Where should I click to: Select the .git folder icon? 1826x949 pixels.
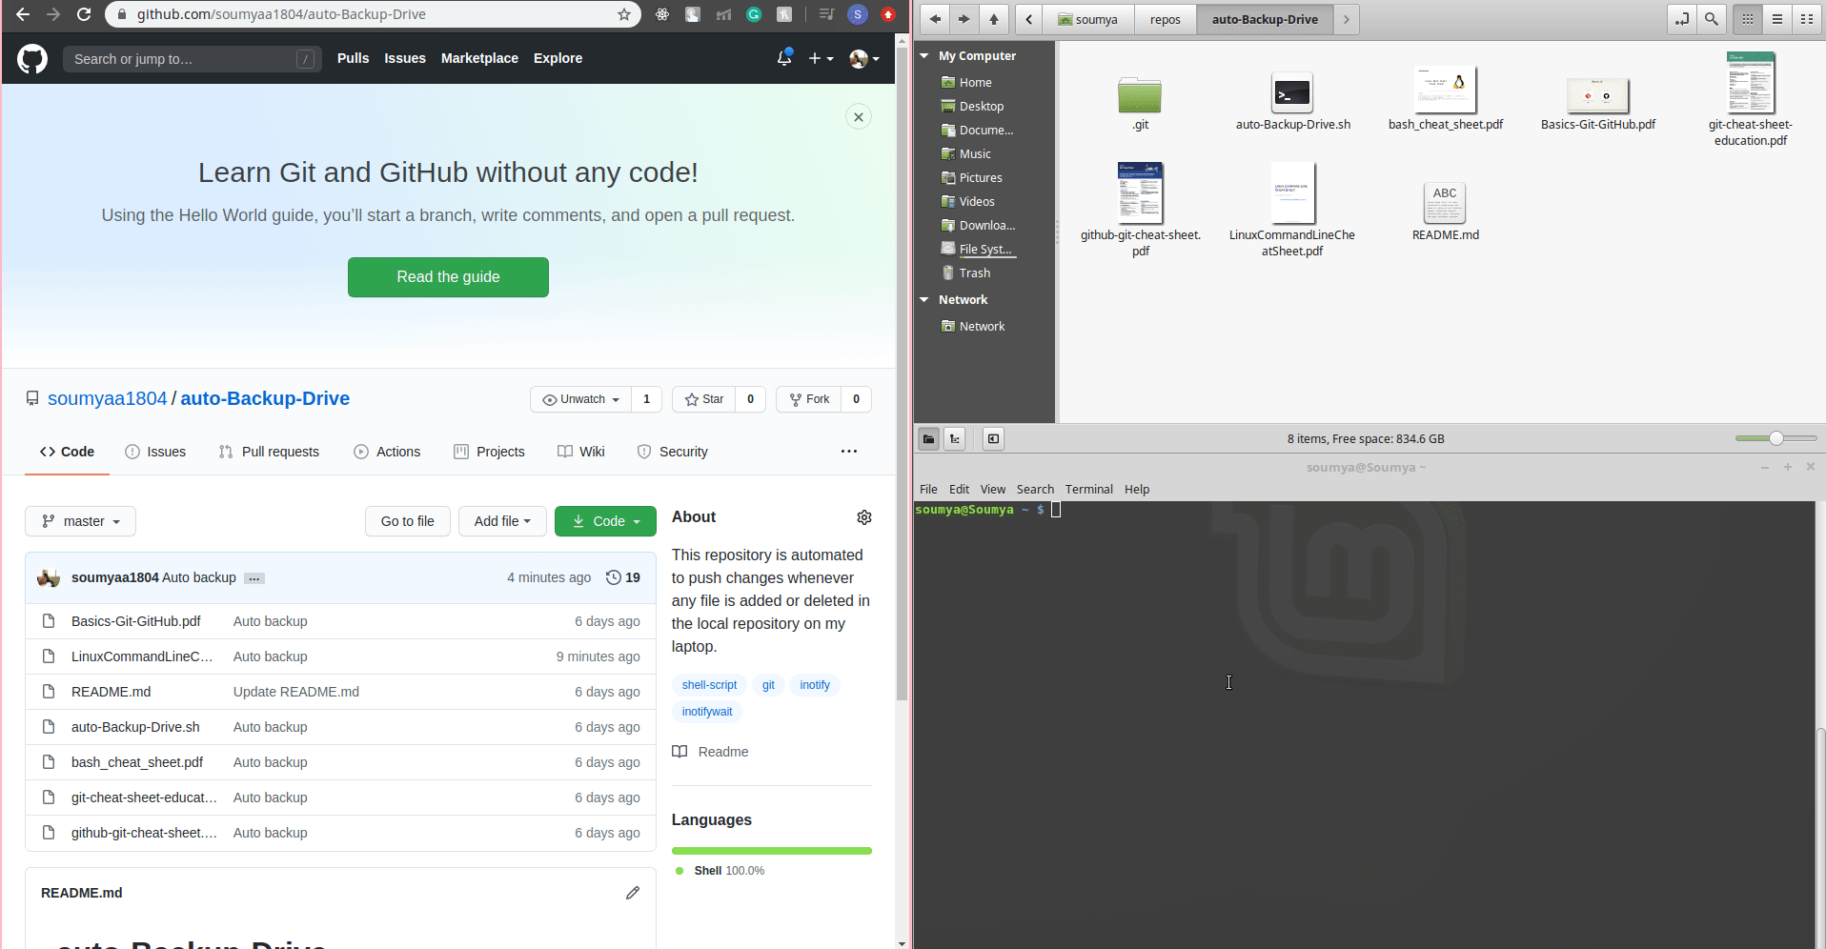click(x=1140, y=95)
